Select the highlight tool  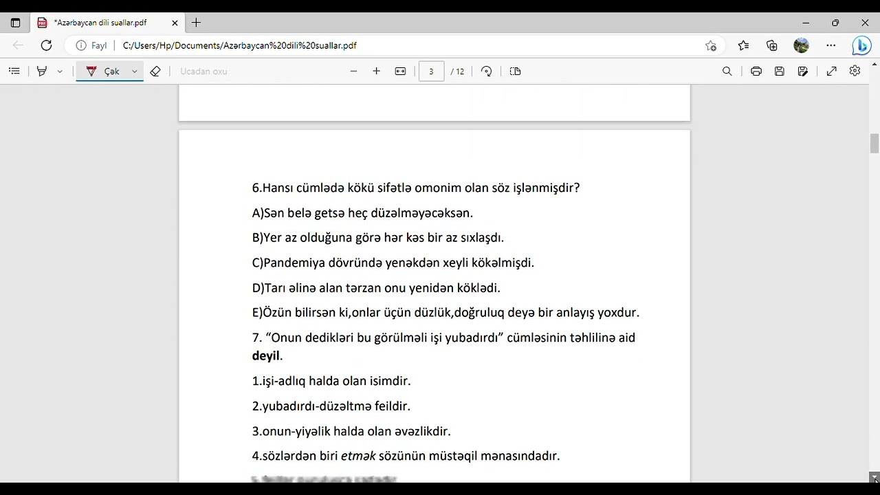click(42, 71)
